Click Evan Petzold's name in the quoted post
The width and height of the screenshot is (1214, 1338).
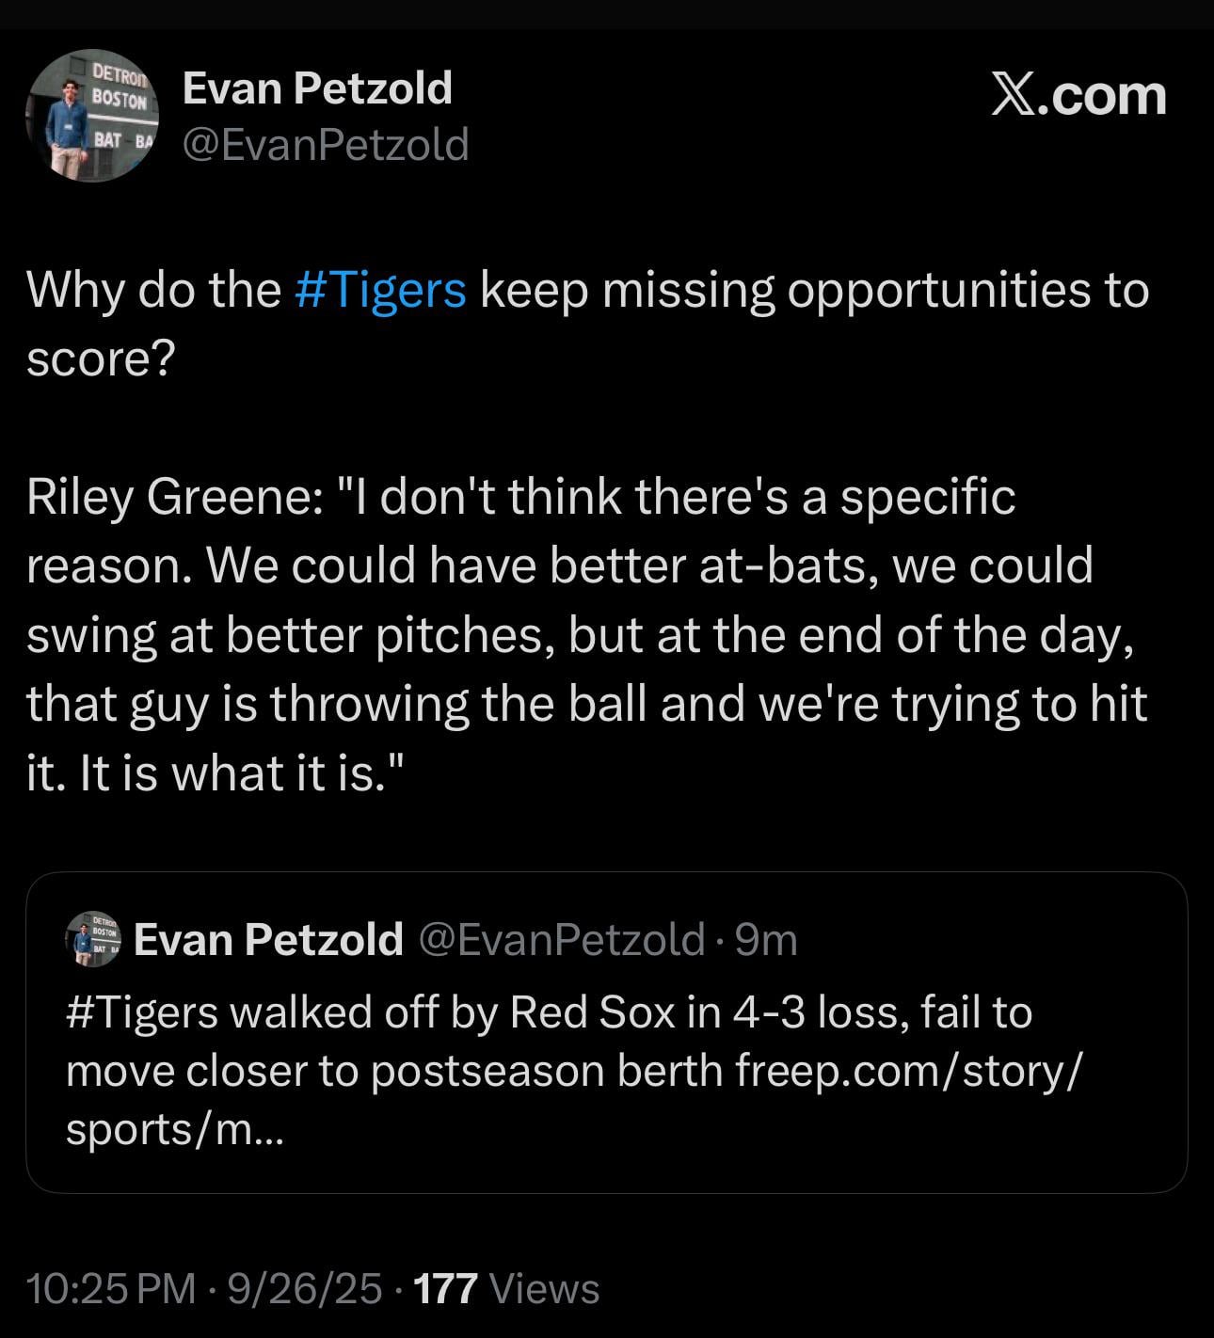tap(268, 939)
